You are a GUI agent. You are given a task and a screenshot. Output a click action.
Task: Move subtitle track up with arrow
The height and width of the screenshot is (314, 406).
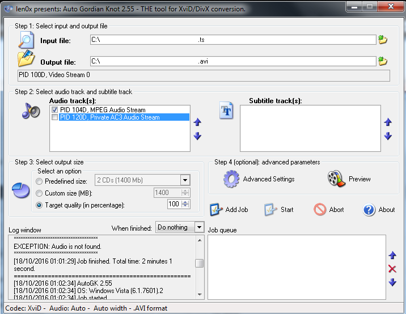click(388, 122)
